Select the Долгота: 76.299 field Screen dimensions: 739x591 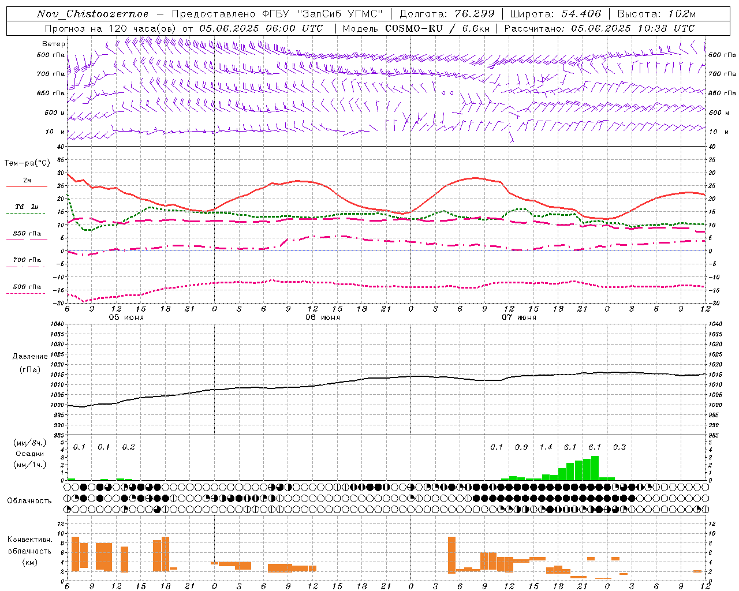[x=447, y=14]
